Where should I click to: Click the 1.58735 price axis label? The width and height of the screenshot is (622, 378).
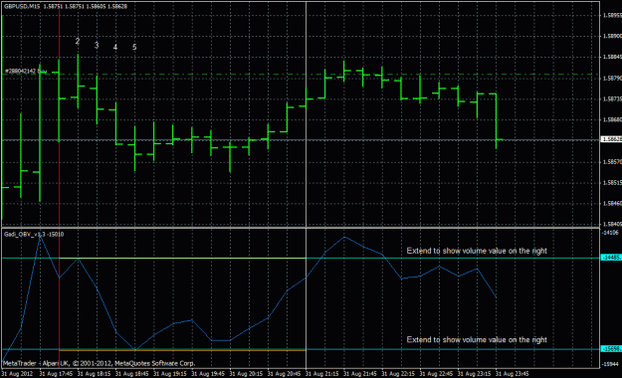612,98
